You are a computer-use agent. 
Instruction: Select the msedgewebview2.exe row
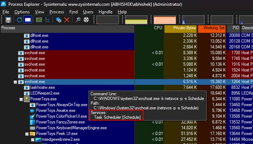(x=126, y=140)
